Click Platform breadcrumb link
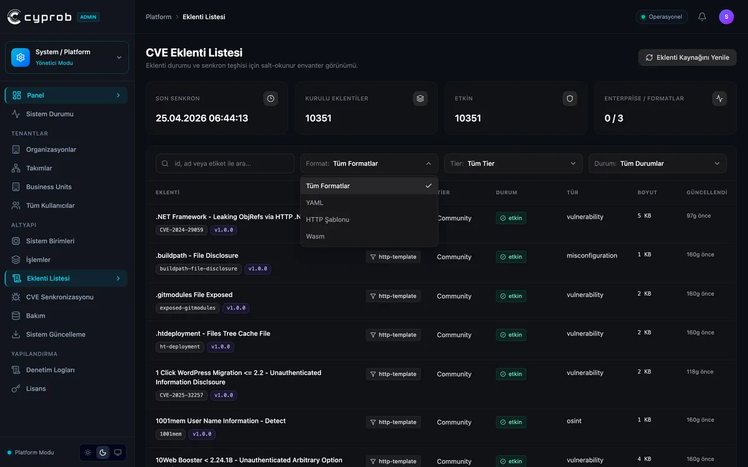Screen dimensions: 748x467 (x=158, y=17)
